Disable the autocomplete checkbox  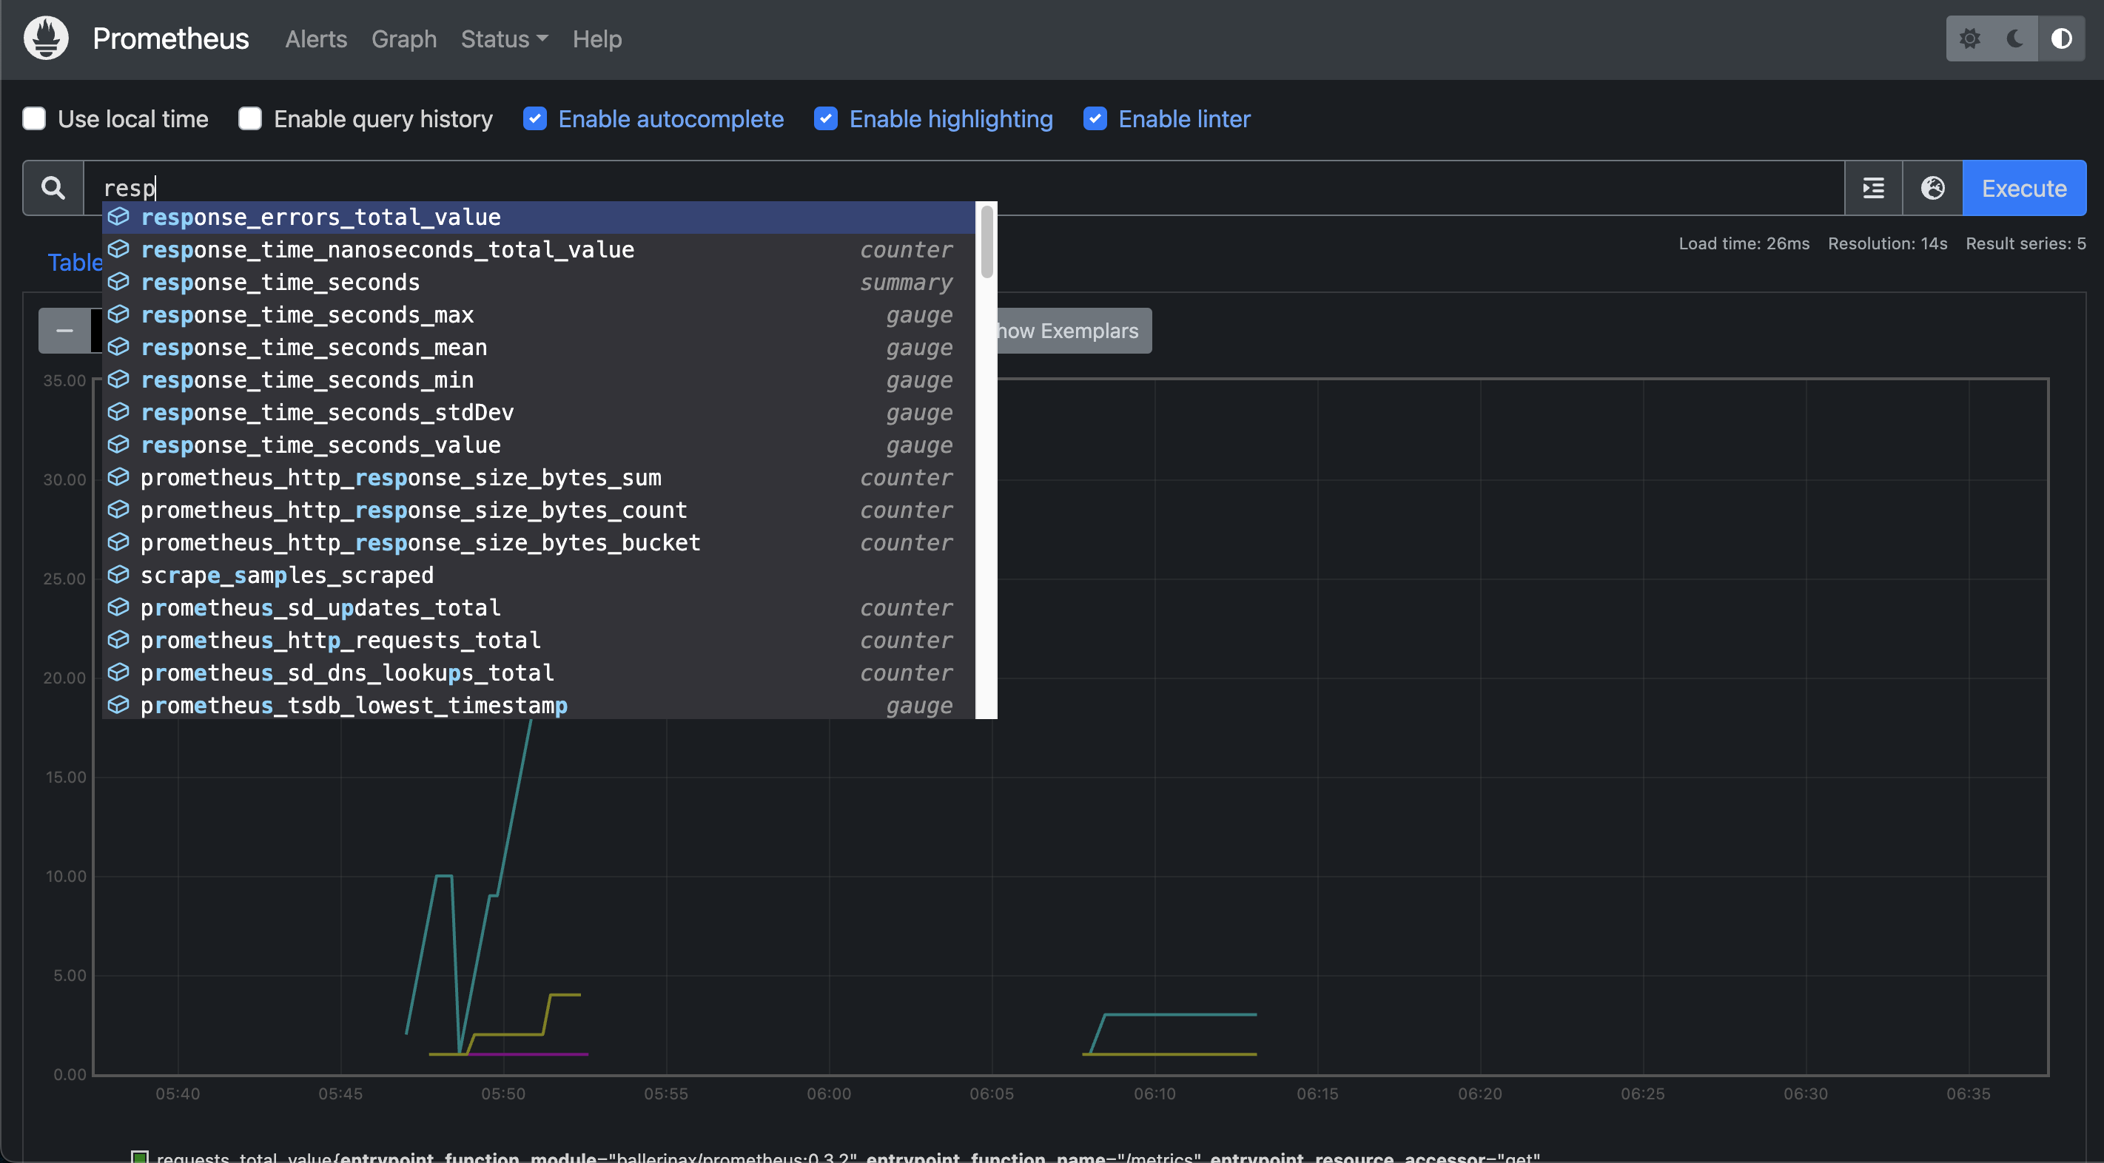(x=535, y=119)
